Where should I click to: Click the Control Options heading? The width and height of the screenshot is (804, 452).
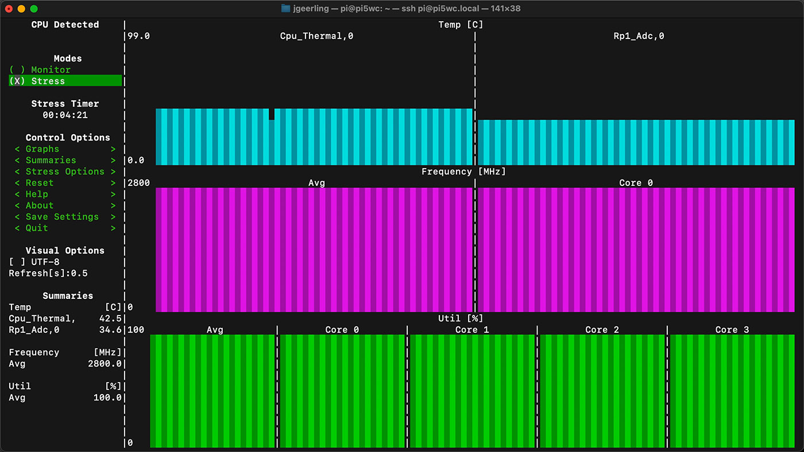click(68, 138)
